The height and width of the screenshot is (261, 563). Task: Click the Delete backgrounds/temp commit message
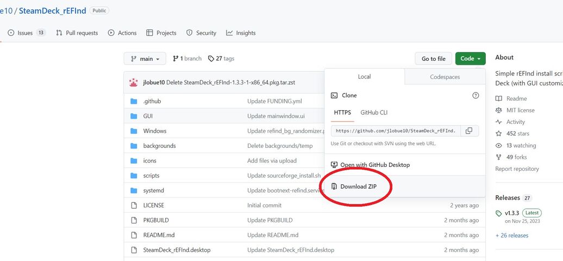click(x=280, y=146)
